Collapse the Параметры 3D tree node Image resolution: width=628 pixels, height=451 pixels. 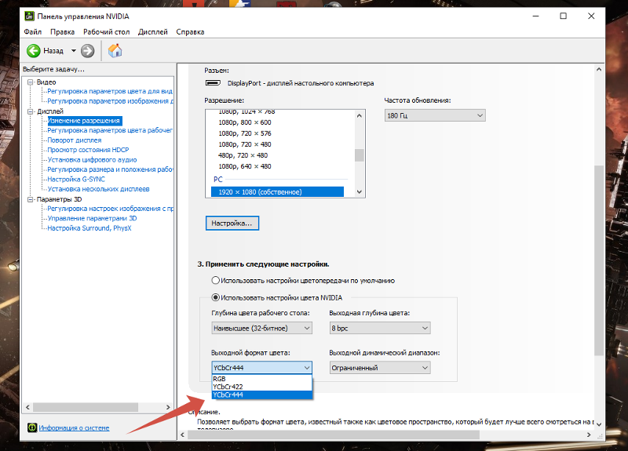(x=30, y=199)
